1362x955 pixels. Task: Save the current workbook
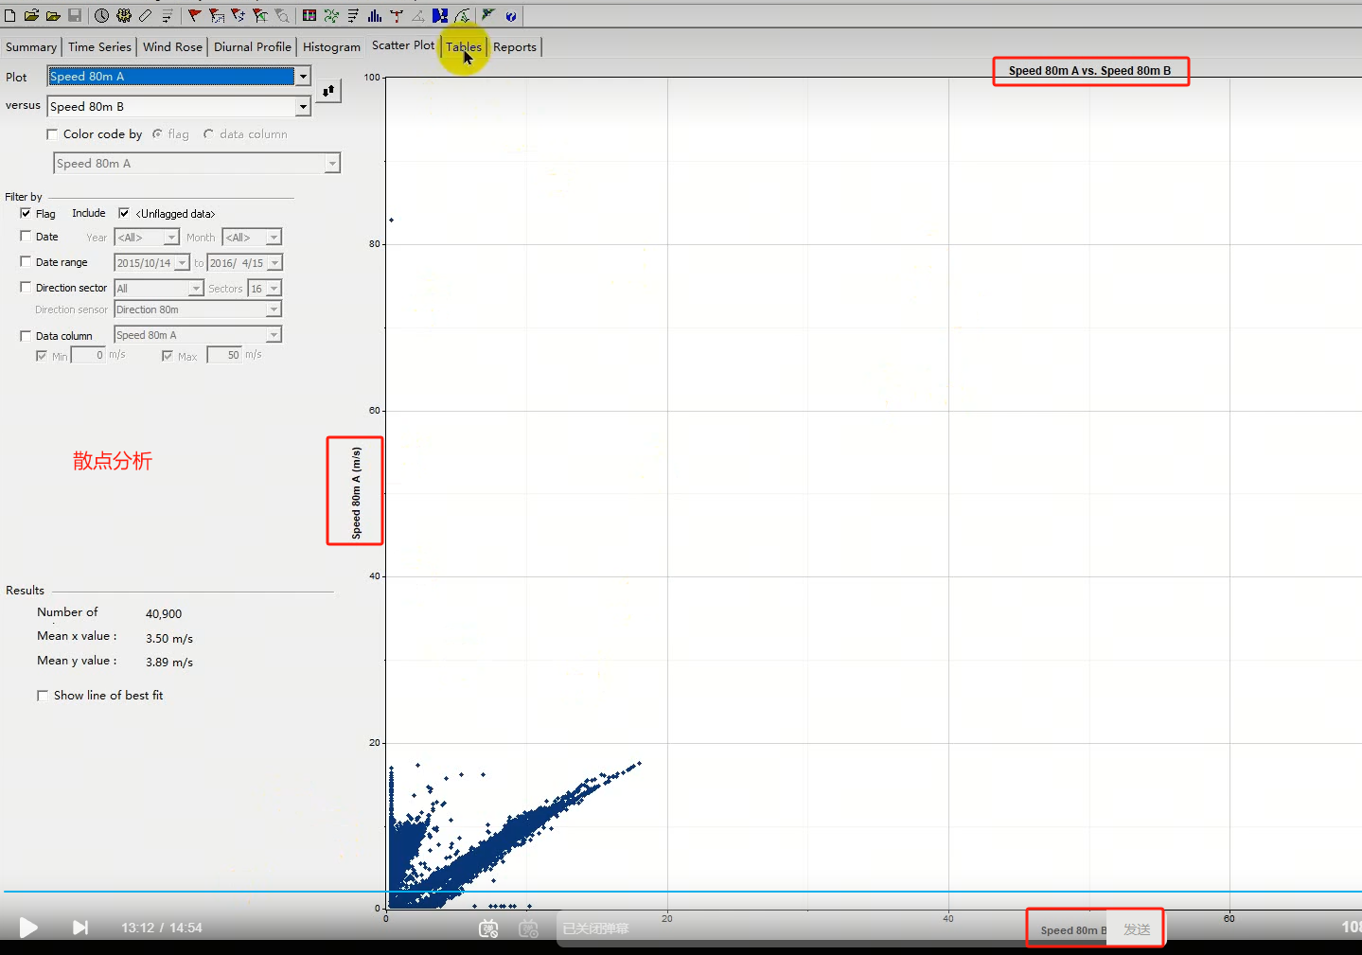click(74, 15)
